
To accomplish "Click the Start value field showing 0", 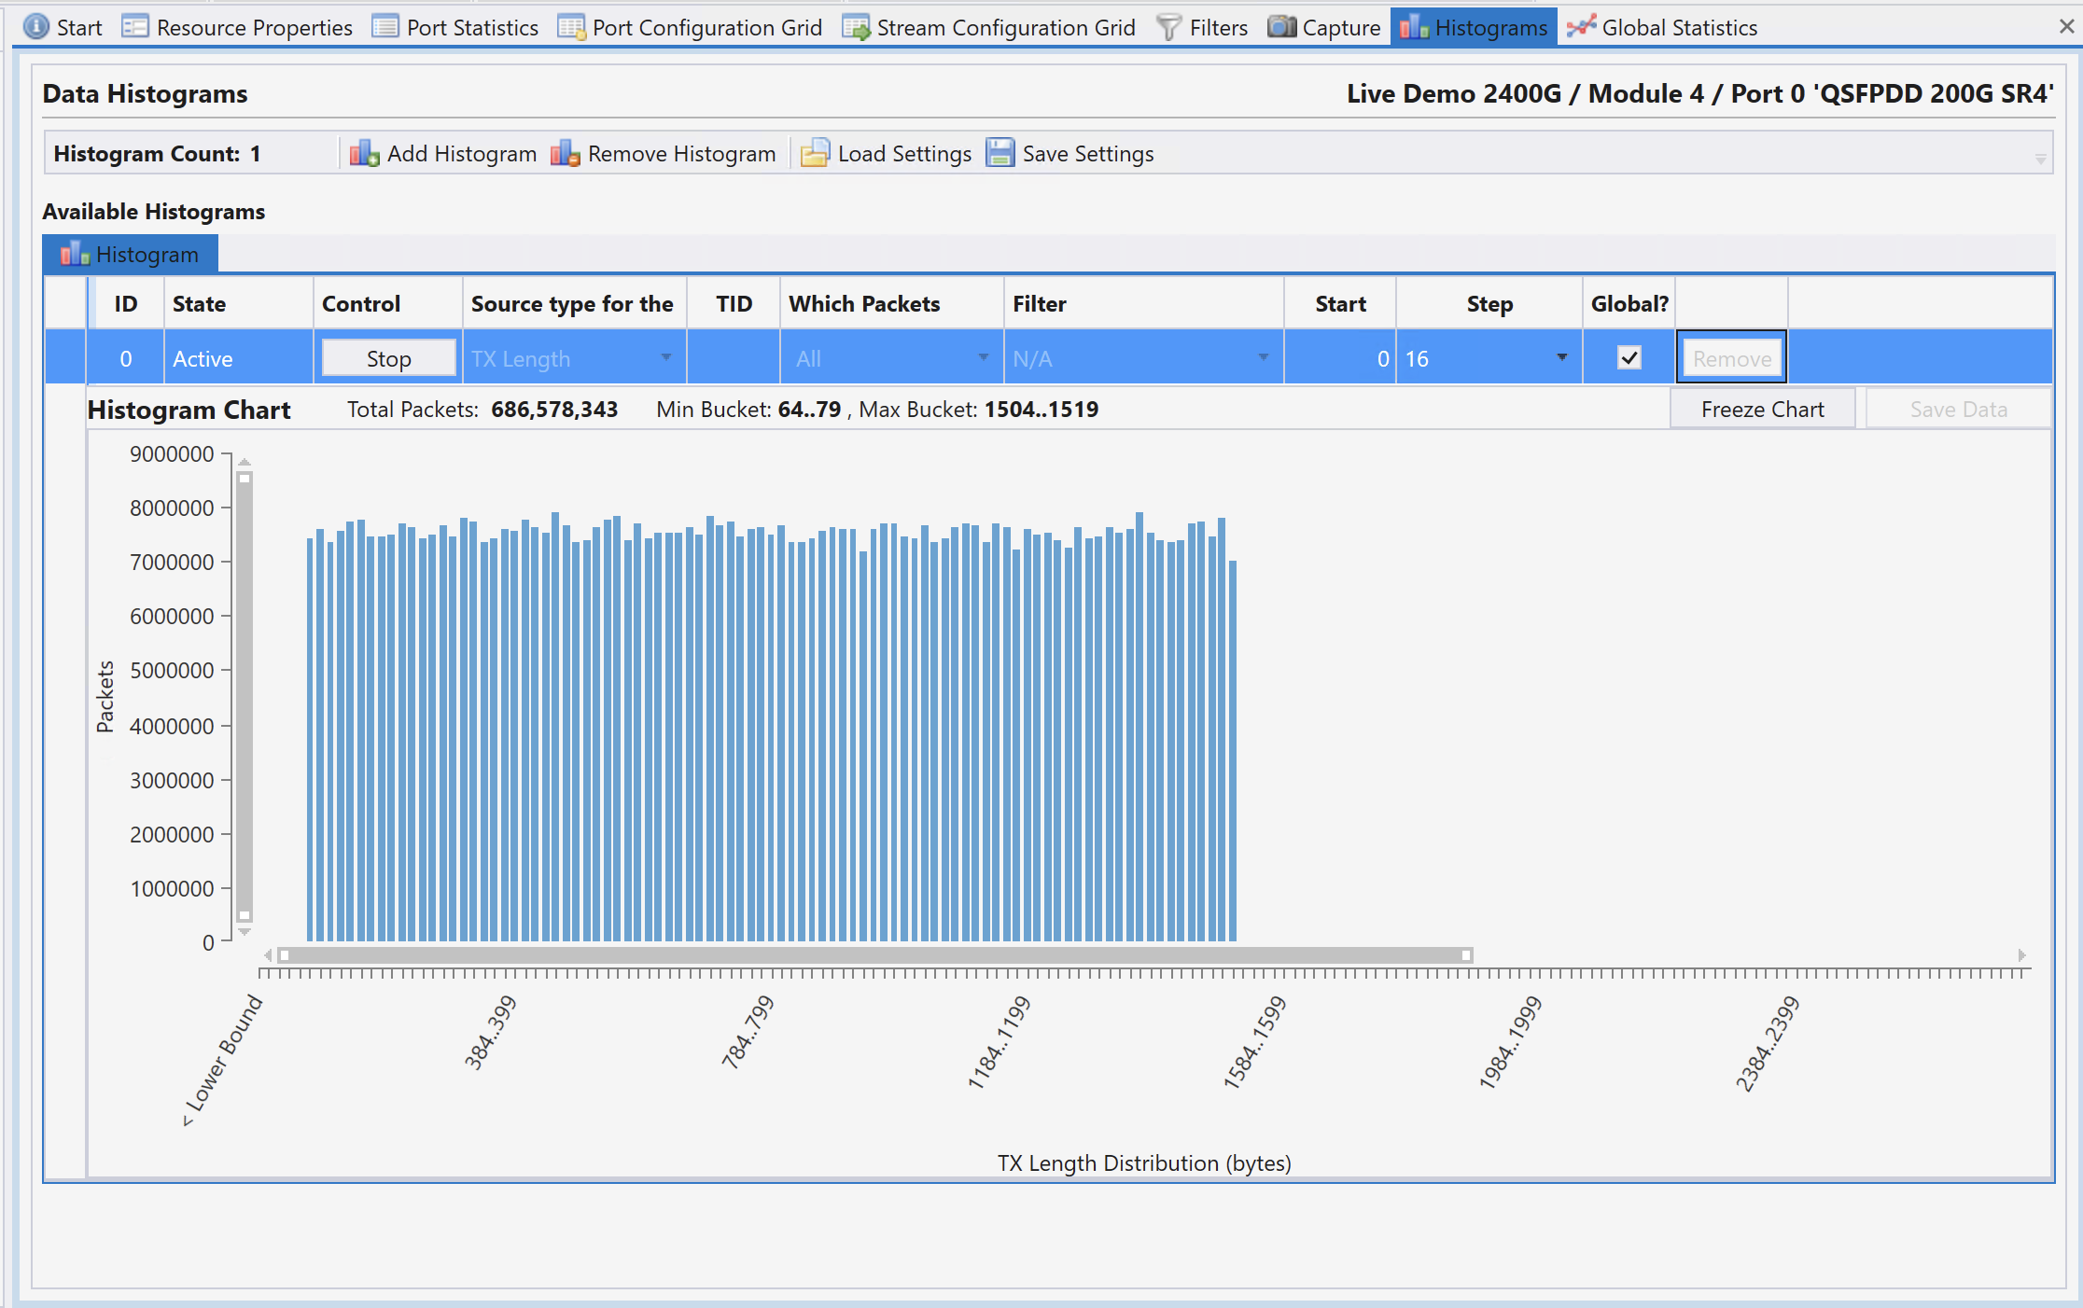I will [x=1340, y=358].
